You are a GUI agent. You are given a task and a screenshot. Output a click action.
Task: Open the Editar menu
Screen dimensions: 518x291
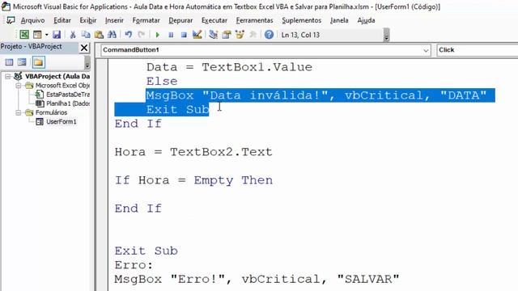pos(62,20)
